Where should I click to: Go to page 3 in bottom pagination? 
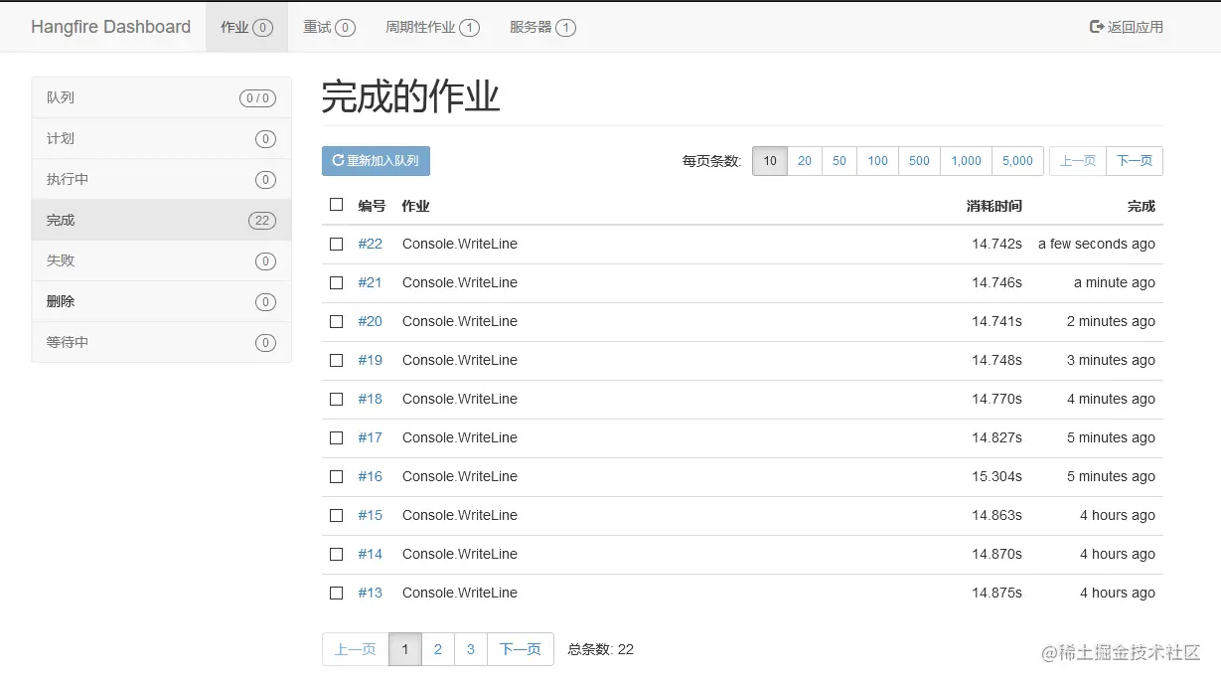click(471, 649)
